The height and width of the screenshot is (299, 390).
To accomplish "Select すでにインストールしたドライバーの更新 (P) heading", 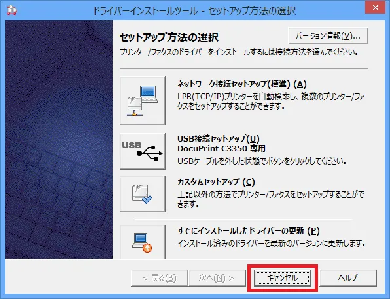I will point(248,231).
